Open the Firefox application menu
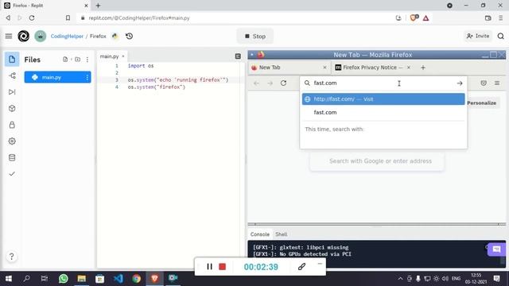 496,83
